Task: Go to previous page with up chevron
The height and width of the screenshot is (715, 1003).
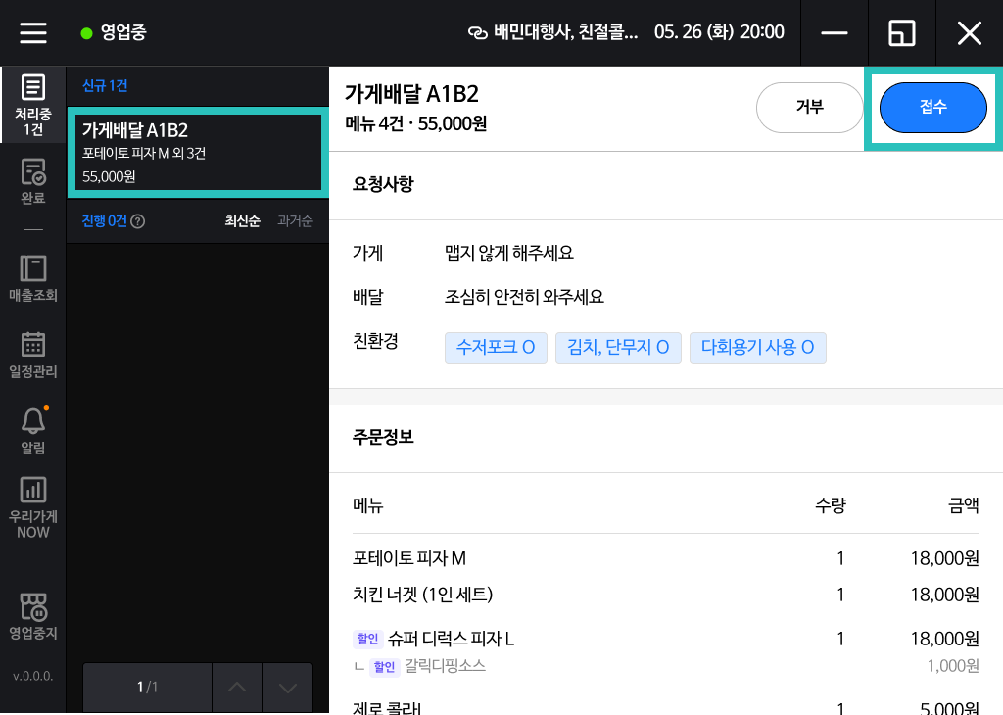Action: click(x=237, y=688)
